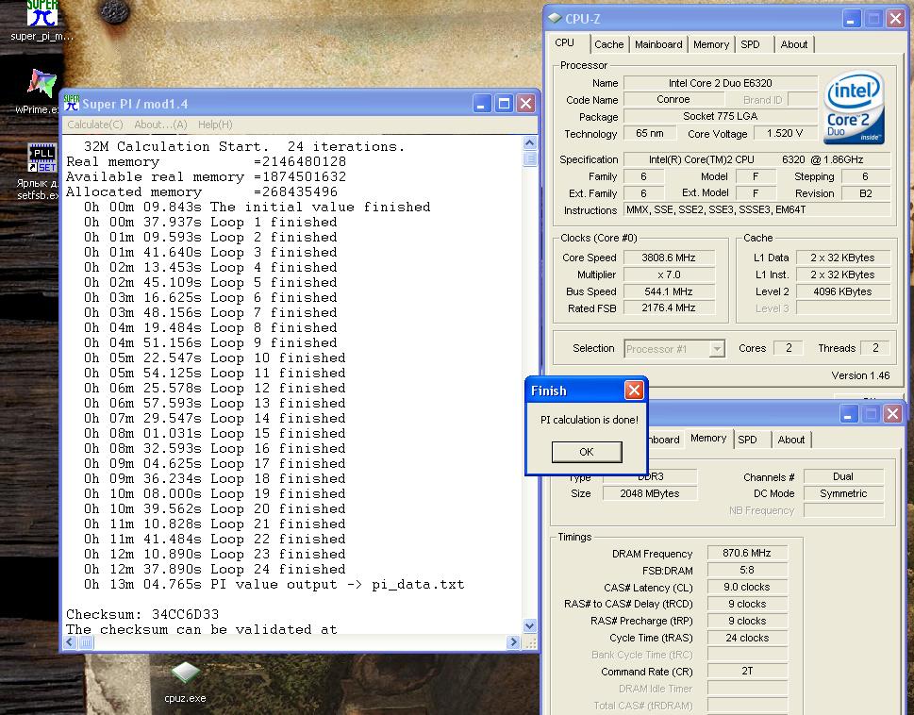Close the lower CPU-Z Memory window

point(892,414)
